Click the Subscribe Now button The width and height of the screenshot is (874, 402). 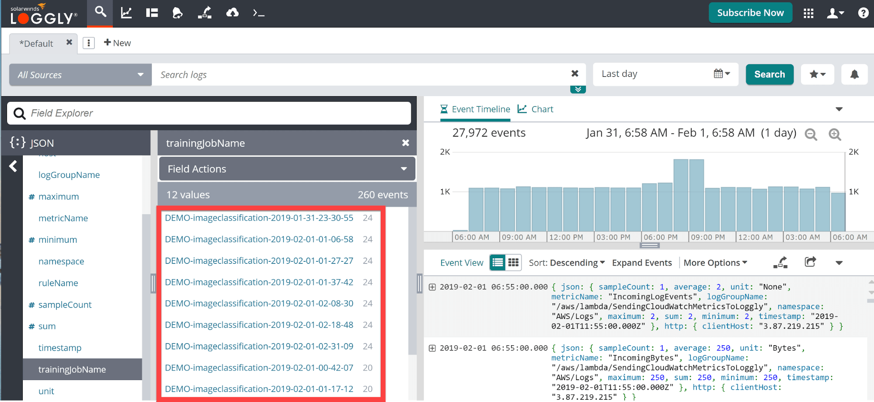750,13
